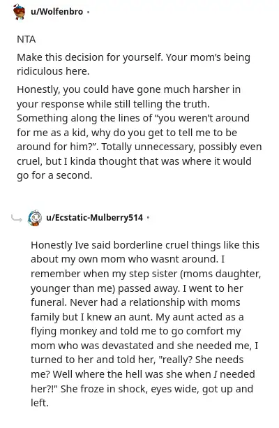The image size is (279, 428).
Task: Click the italic 'I' before 'needed'
Action: pos(216,374)
